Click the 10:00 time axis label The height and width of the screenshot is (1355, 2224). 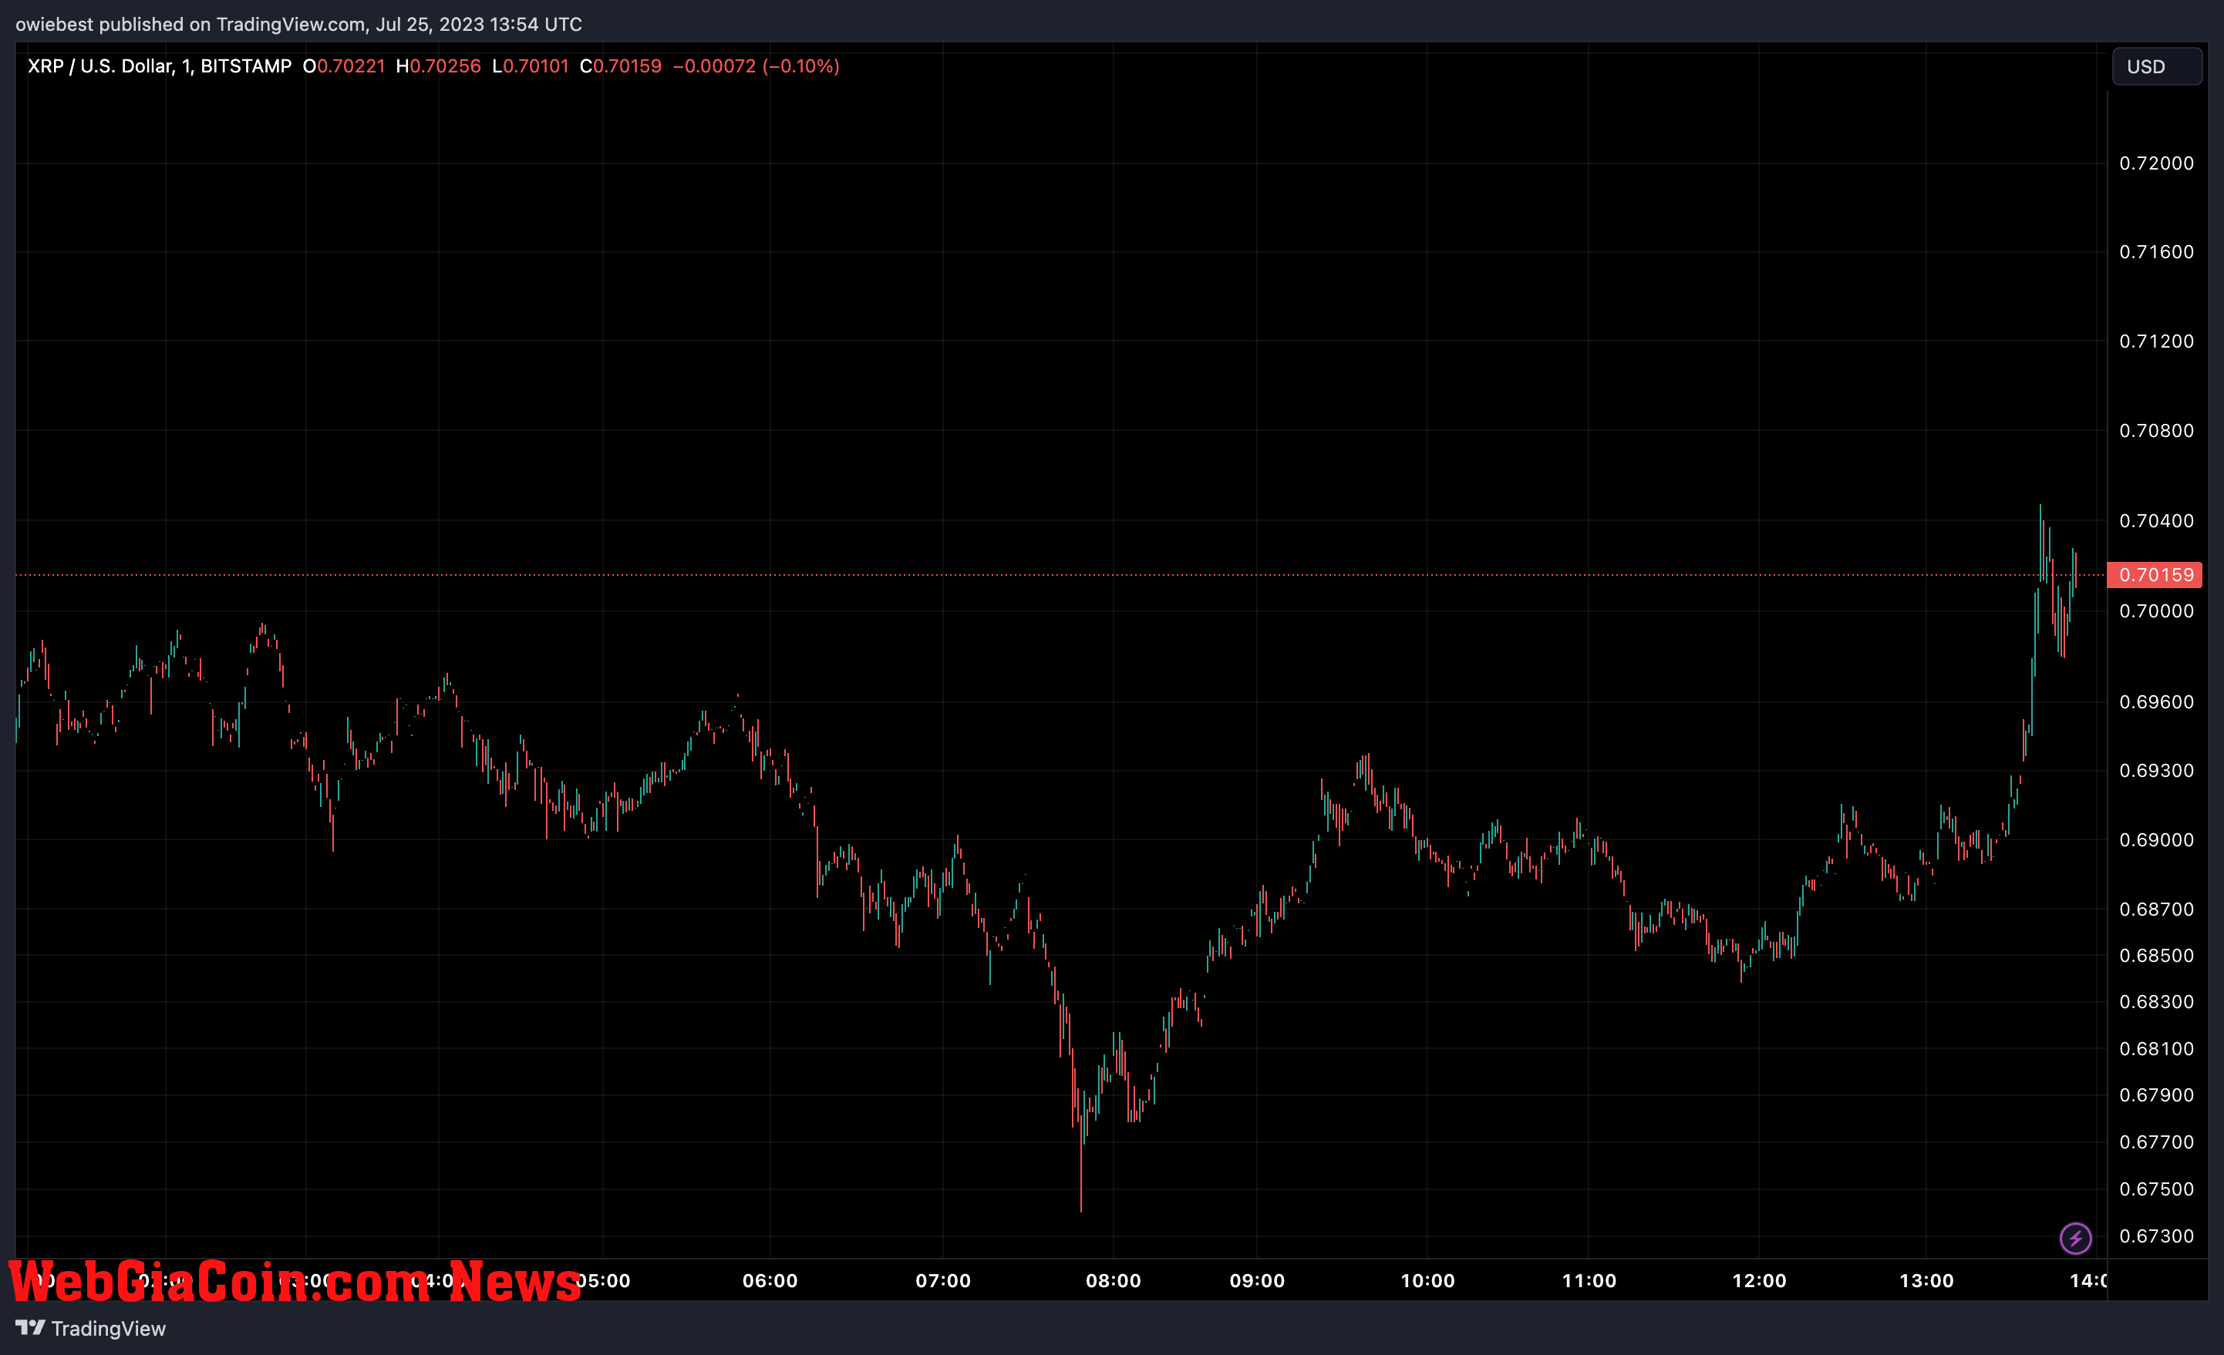(x=1428, y=1280)
